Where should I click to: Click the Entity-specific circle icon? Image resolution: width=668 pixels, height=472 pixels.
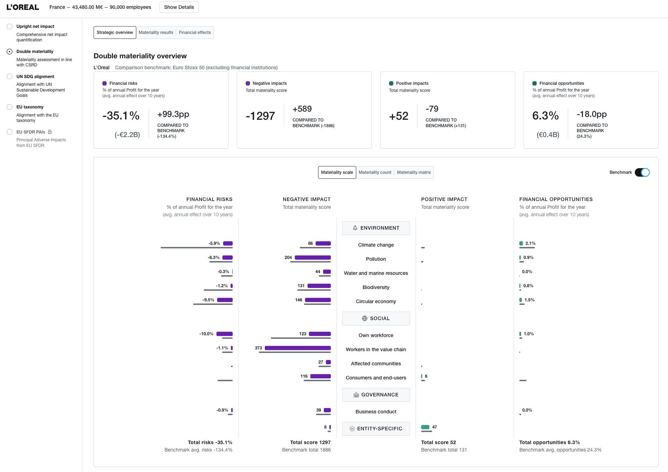(352, 429)
